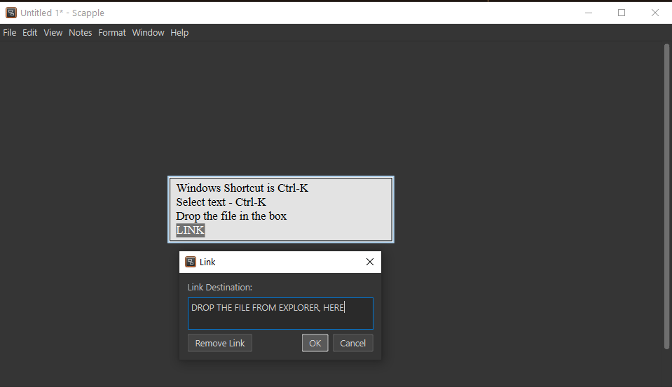
Task: Cancel the Link dialog
Action: pyautogui.click(x=353, y=343)
